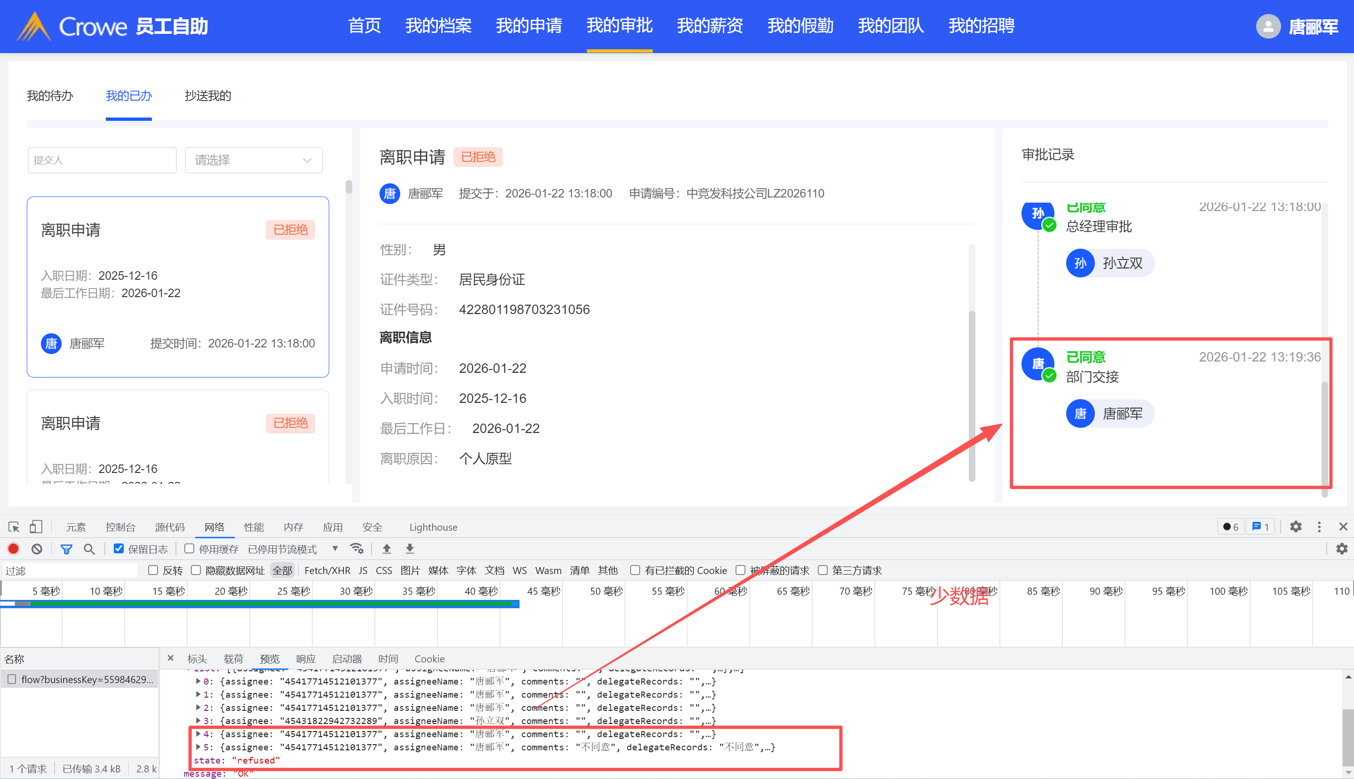Expand response list item 5
Screen dimensions: 1354x779
[x=198, y=748]
